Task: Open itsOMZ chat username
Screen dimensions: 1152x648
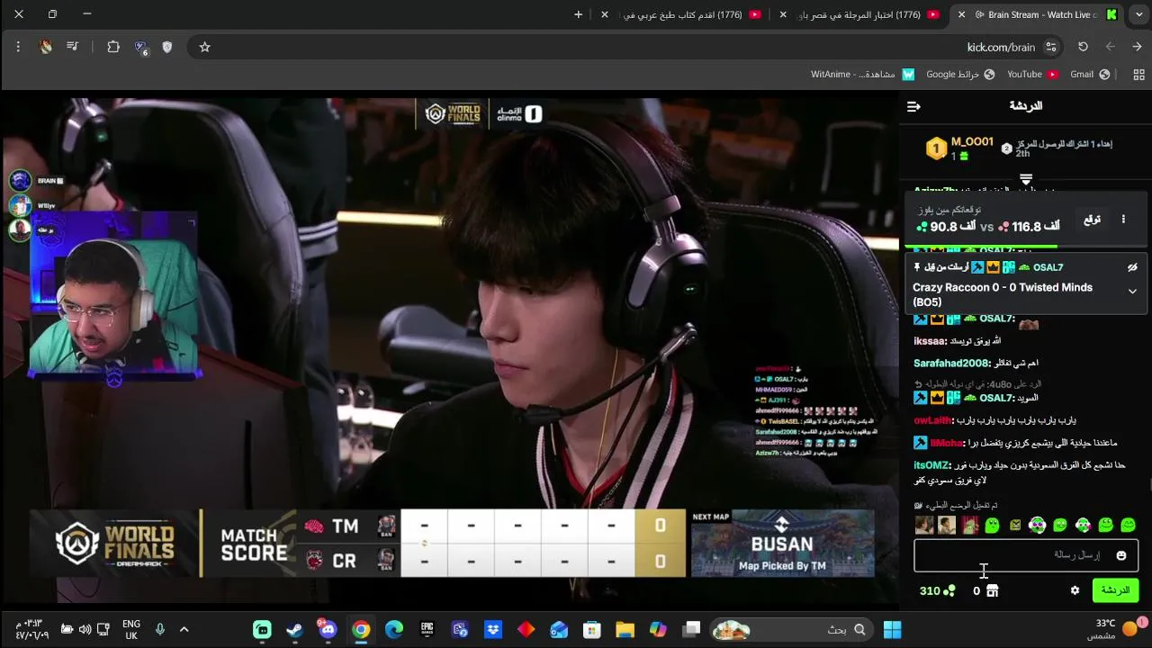Action: (931, 465)
